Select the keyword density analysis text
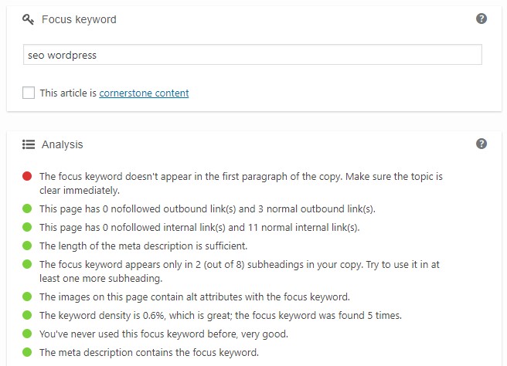This screenshot has height=366, width=507. (220, 315)
